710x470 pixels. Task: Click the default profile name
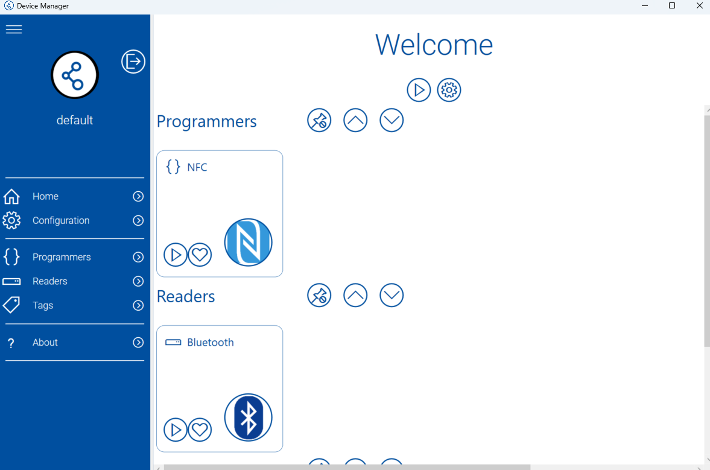point(75,120)
